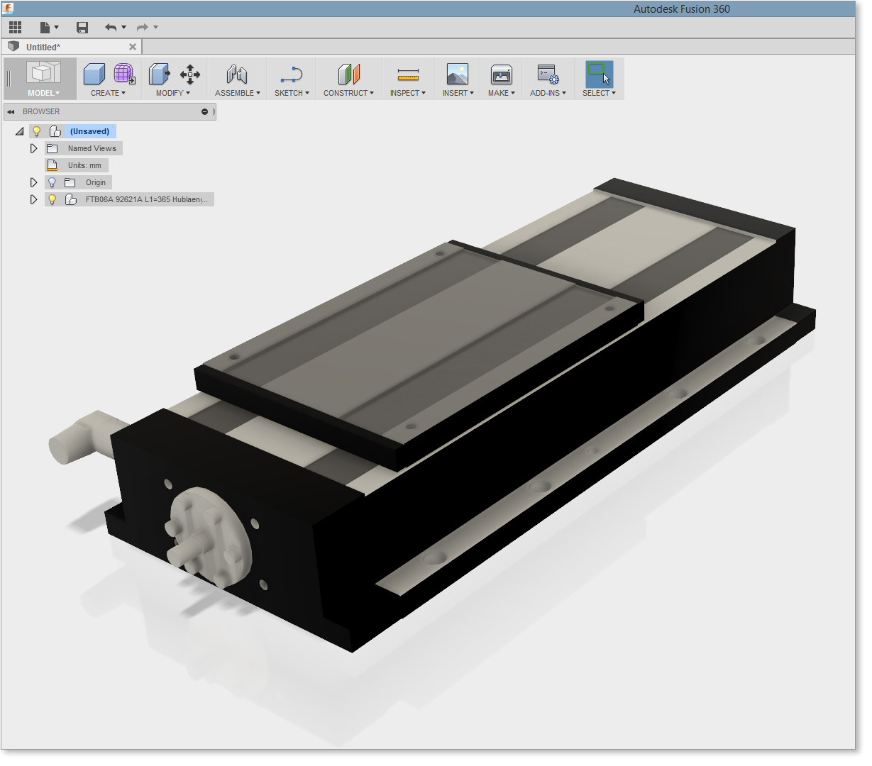Open the Scripts and Add-Ins icon
The height and width of the screenshot is (766, 872).
[548, 74]
